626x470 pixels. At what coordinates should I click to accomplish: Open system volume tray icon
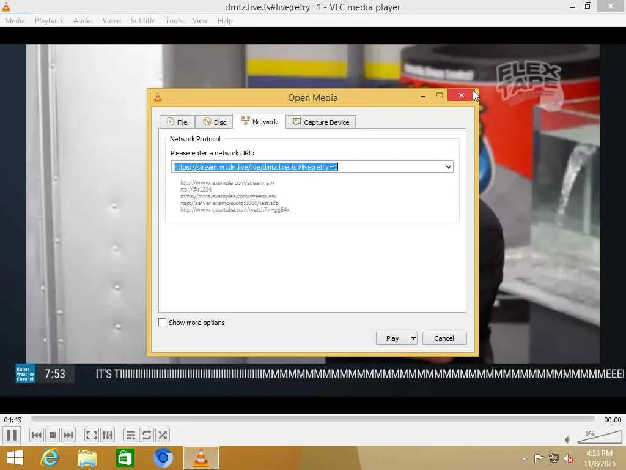(x=568, y=458)
